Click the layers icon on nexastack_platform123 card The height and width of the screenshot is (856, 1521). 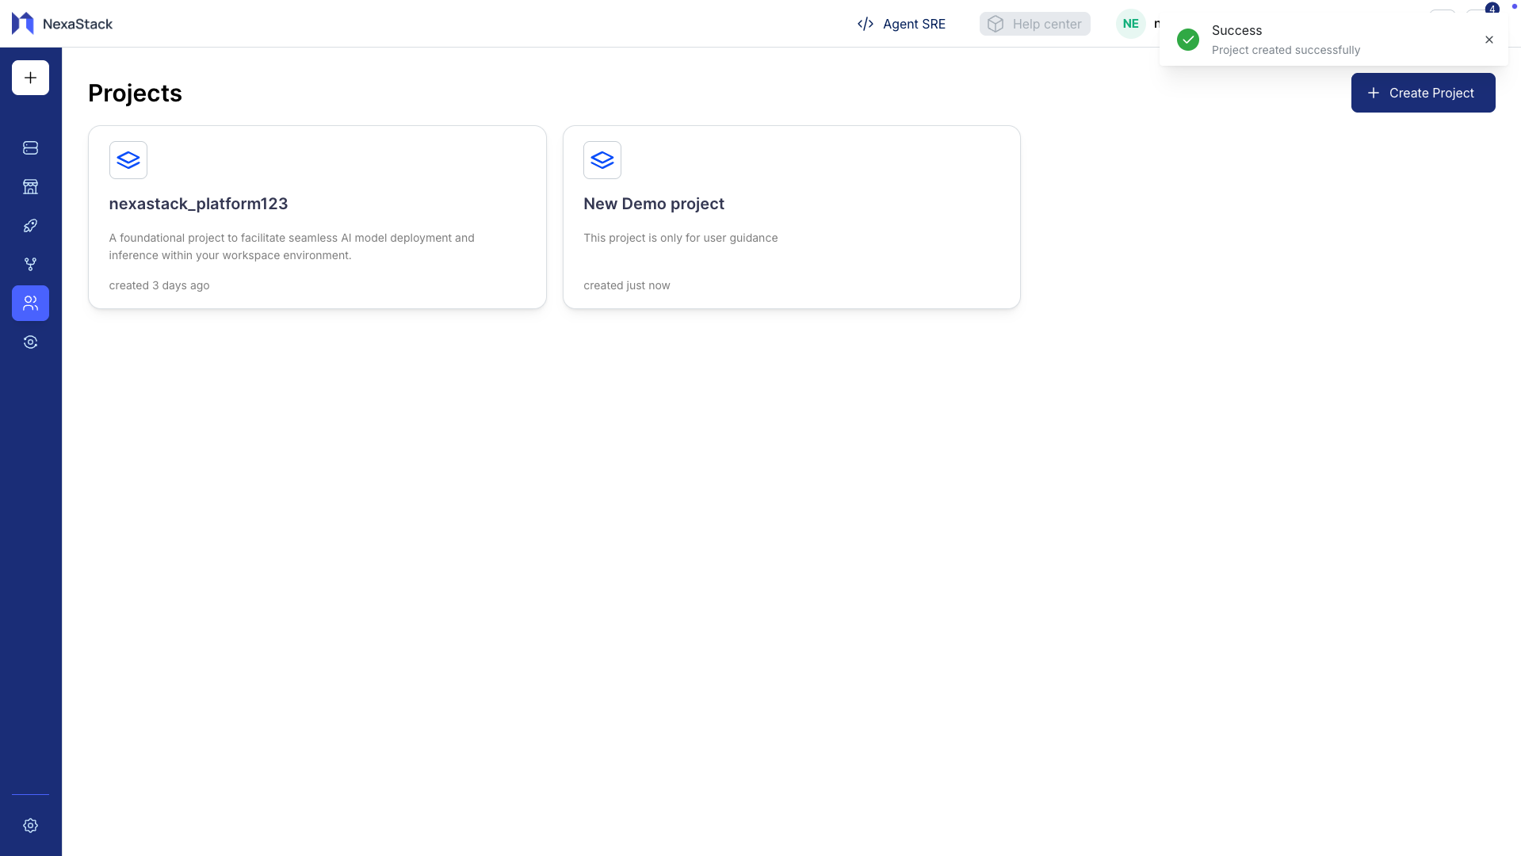coord(128,159)
